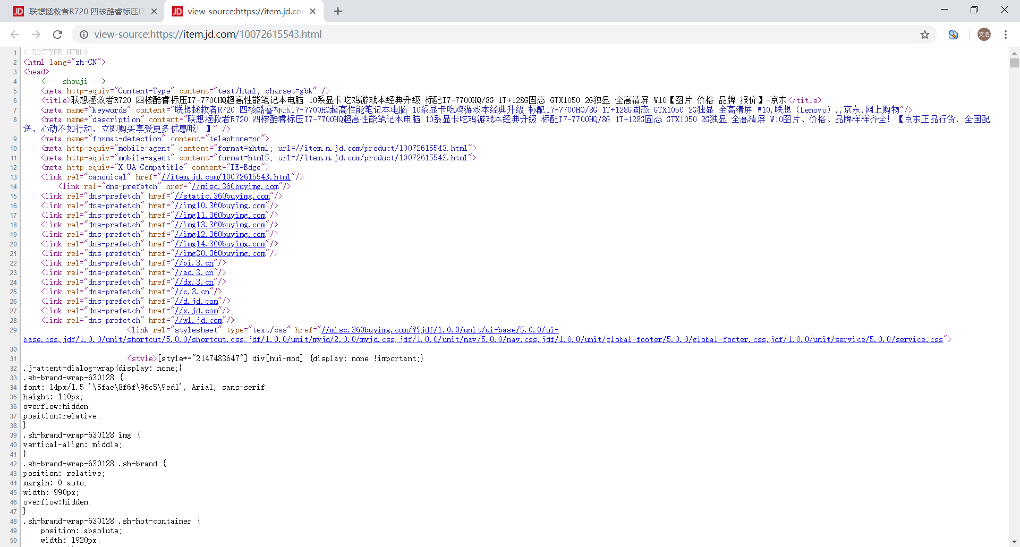The height and width of the screenshot is (547, 1020).
Task: Close the first JD product tab
Action: tap(154, 11)
